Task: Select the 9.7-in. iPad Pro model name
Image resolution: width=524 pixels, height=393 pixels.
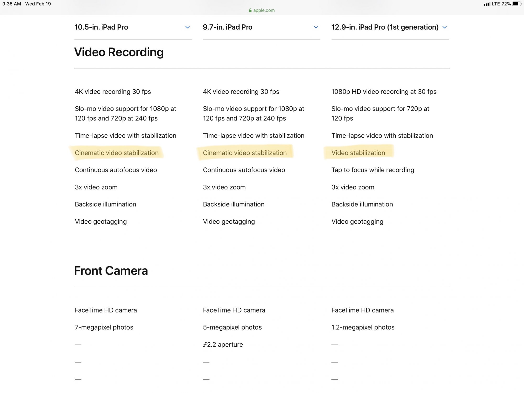Action: pos(227,27)
